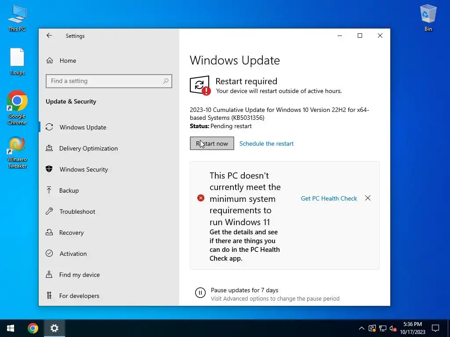This screenshot has width=450, height=337.
Task: Click Get PC Health Check link
Action: 329,198
